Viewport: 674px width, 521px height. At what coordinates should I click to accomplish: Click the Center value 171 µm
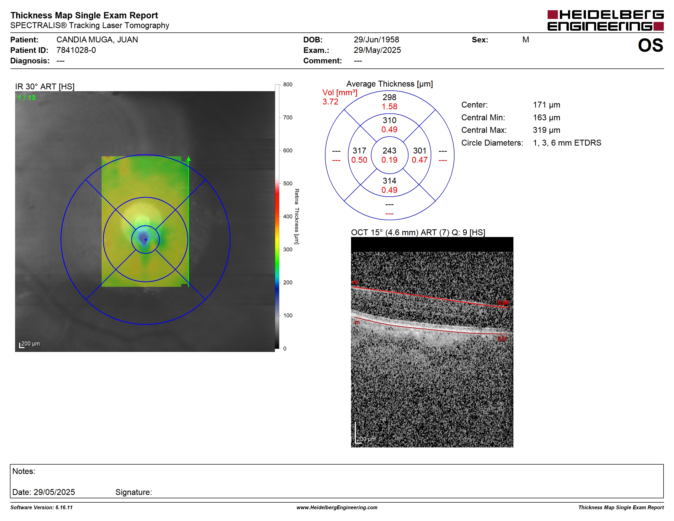click(x=546, y=105)
